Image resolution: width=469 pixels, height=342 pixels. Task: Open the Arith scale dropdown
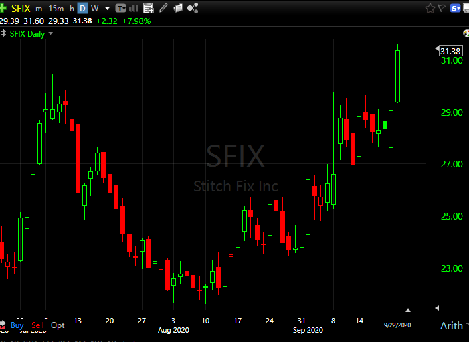point(454,325)
